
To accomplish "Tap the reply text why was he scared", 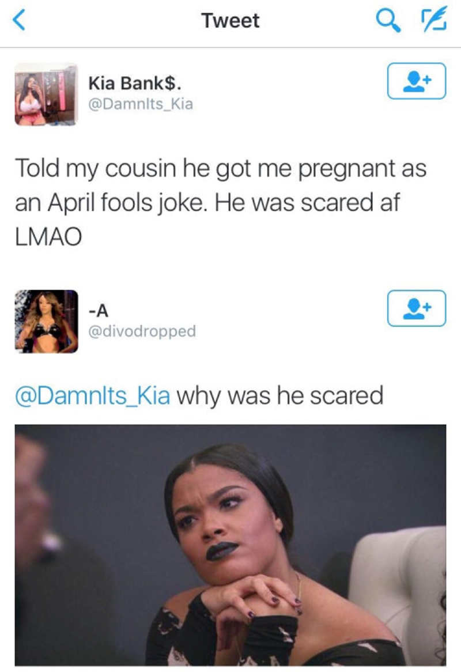I will click(280, 395).
